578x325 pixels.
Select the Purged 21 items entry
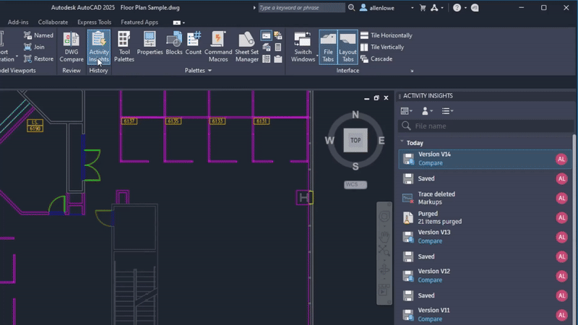pyautogui.click(x=485, y=217)
